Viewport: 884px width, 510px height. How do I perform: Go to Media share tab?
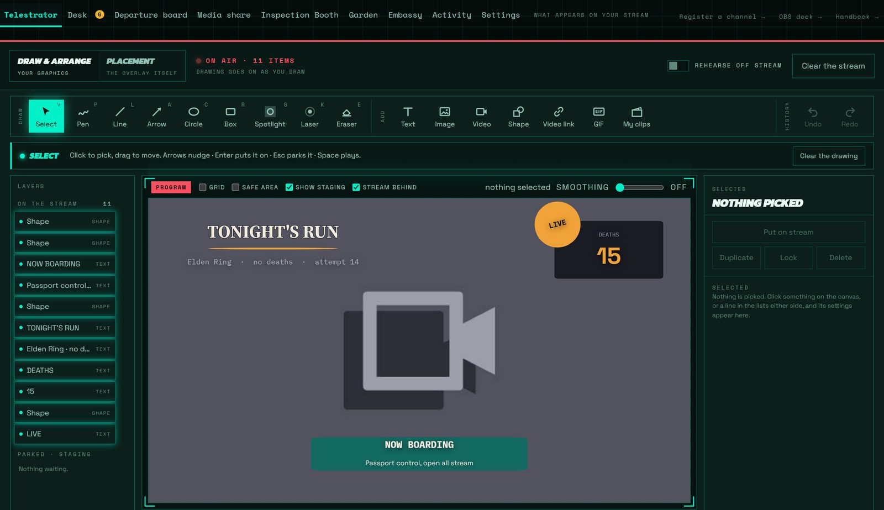[224, 15]
